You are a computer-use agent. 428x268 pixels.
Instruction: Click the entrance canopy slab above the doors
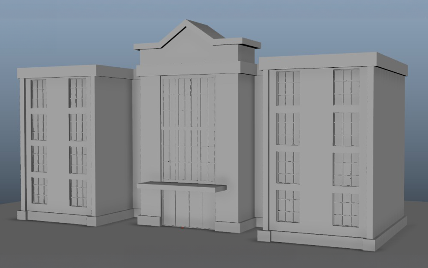(181, 186)
